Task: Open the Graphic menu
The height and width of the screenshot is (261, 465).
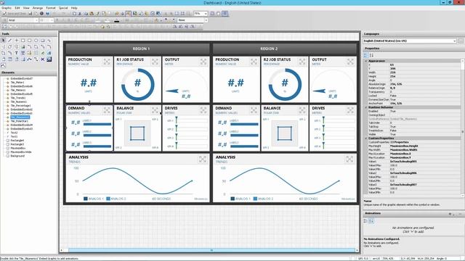Action: (x=7, y=8)
